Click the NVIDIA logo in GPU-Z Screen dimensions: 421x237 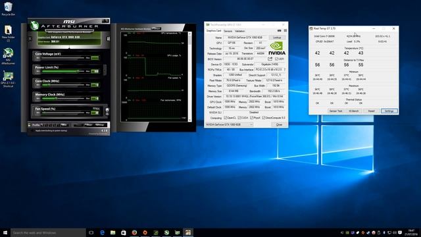click(276, 48)
